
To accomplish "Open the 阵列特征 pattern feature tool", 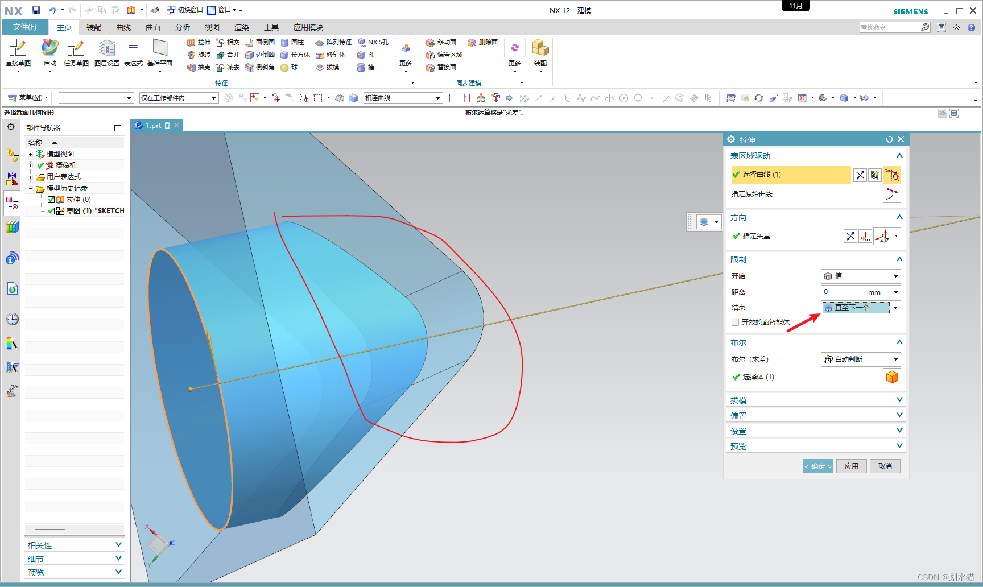I will click(333, 42).
